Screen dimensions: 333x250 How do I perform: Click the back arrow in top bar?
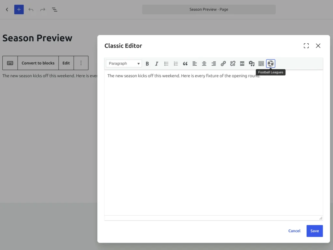click(7, 9)
